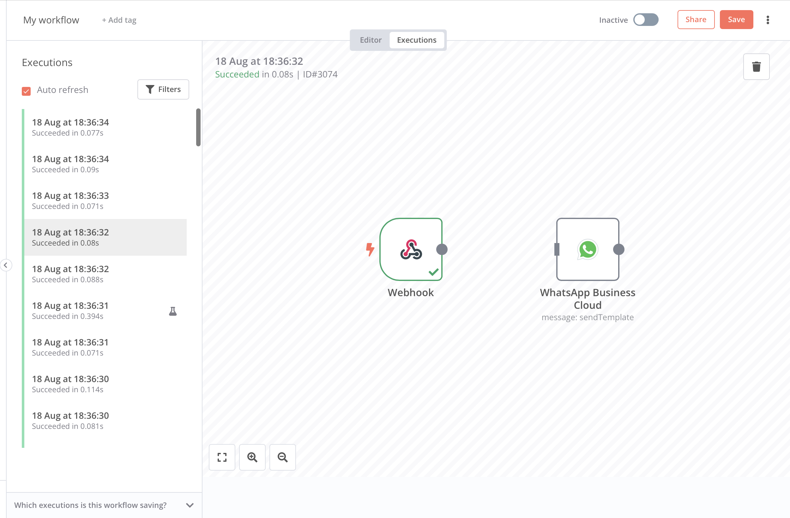
Task: Click the Inactive status label
Action: pos(613,20)
